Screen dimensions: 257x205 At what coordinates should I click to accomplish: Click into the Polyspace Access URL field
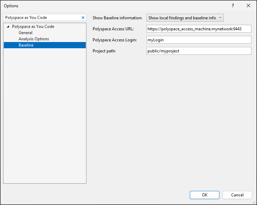pos(199,29)
